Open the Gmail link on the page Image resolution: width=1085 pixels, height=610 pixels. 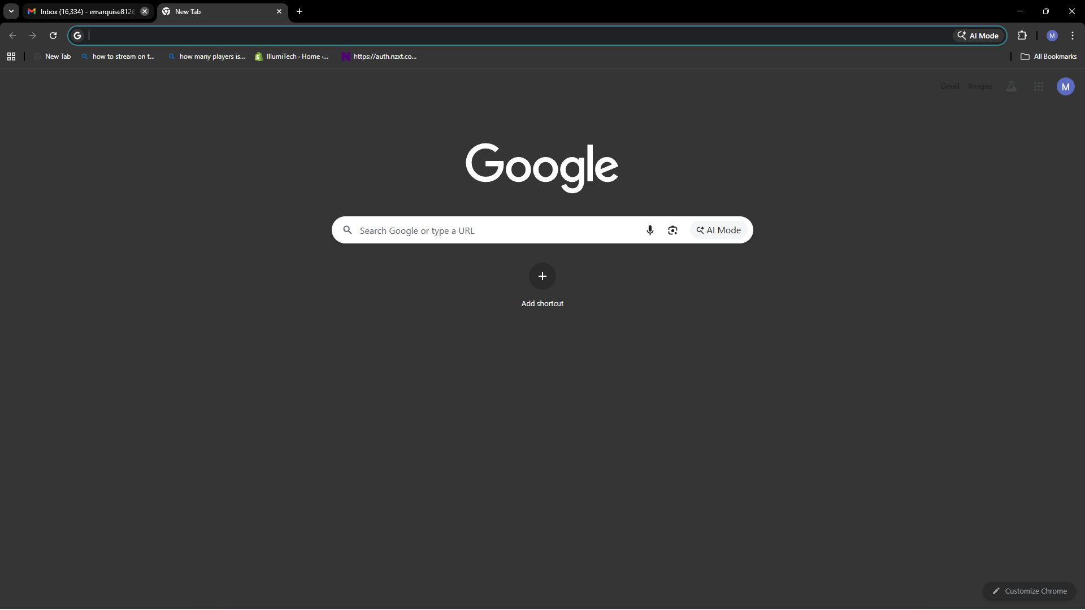coord(950,86)
